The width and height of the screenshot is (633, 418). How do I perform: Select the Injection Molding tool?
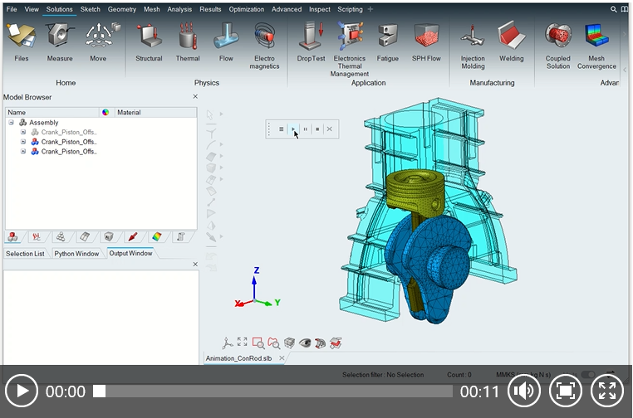click(473, 43)
